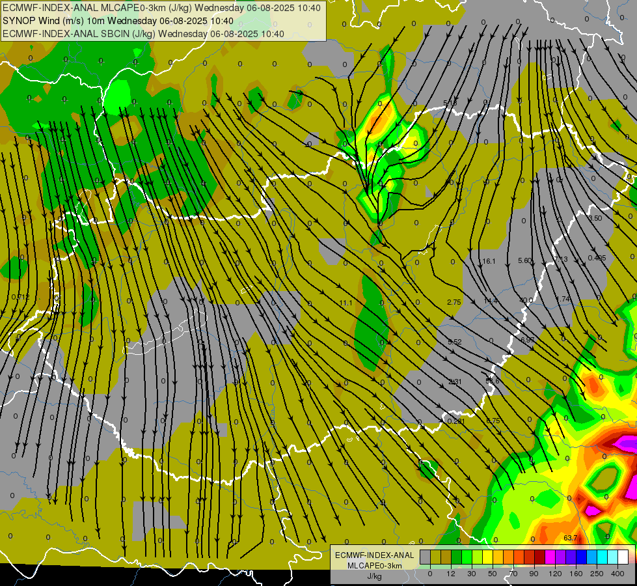The width and height of the screenshot is (637, 586).
Task: Click the map value 9.52
Action: [455, 342]
